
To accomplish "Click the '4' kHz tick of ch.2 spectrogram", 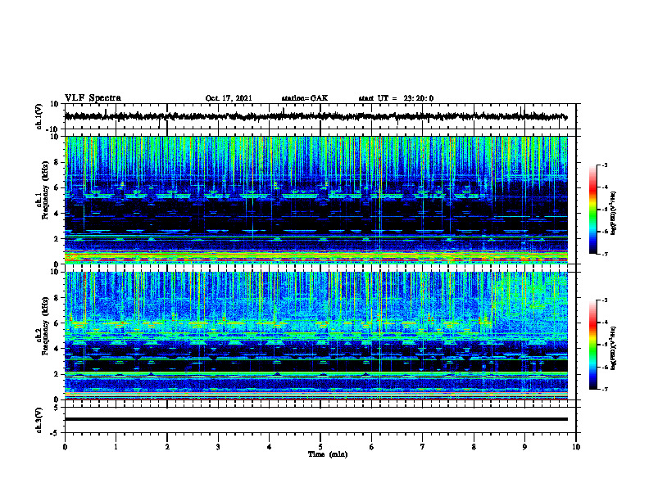I will coord(57,349).
